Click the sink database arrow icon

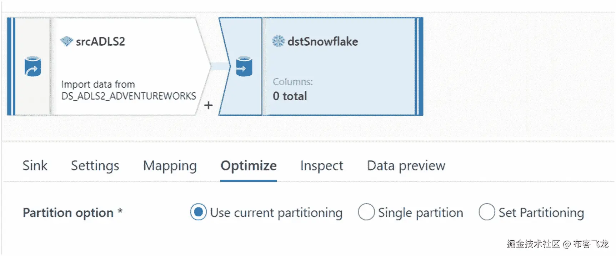click(x=244, y=66)
